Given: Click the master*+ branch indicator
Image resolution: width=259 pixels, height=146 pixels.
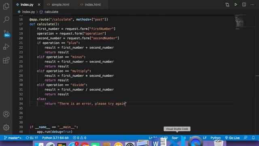Looking at the screenshot, I should coord(13,138).
